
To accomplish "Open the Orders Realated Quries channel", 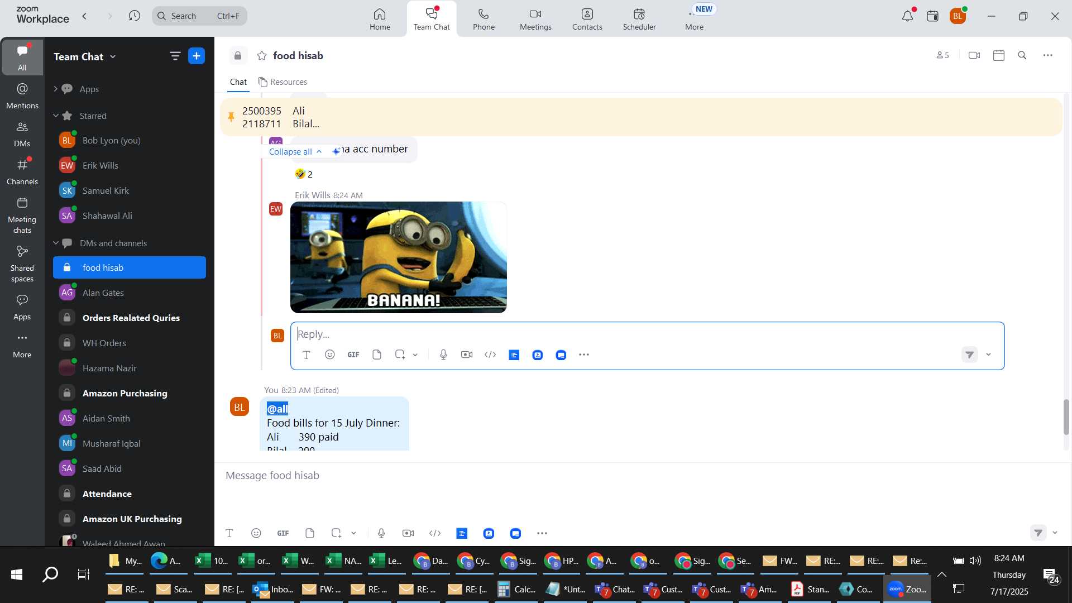I will (x=130, y=318).
